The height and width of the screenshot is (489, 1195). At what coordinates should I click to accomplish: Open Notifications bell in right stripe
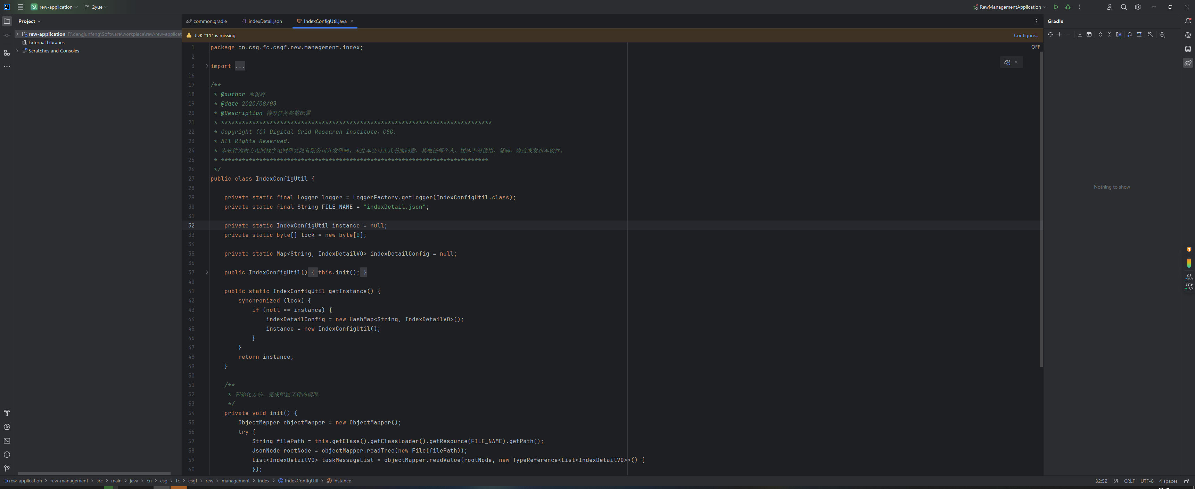1188,21
